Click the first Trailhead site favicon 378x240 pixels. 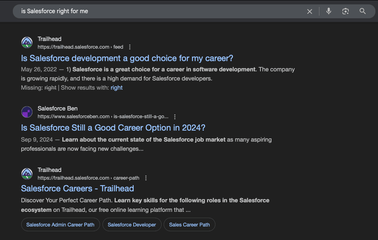[x=27, y=42]
